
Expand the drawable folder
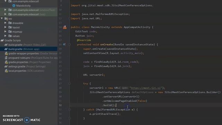(x=5, y=23)
